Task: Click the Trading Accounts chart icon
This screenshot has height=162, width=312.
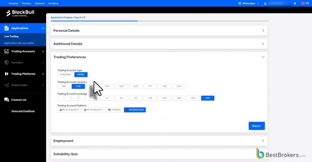Action: (x=7, y=51)
